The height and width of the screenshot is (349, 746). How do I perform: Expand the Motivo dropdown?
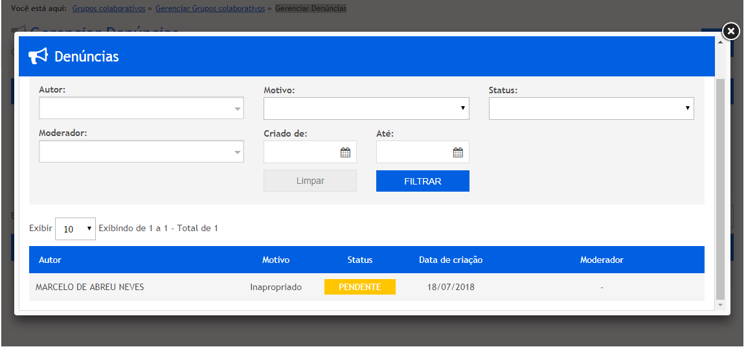tap(366, 109)
